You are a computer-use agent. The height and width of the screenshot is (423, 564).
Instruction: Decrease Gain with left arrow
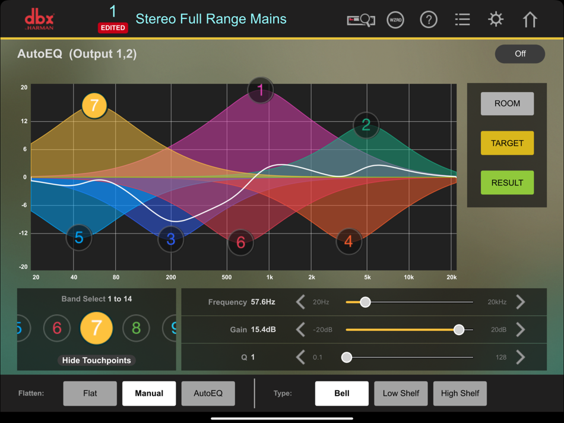tap(300, 329)
